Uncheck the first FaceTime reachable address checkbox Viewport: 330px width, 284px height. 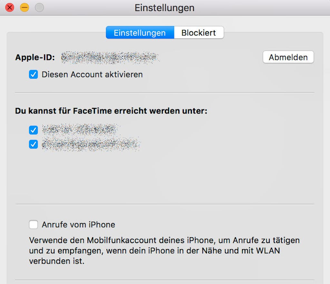(34, 130)
